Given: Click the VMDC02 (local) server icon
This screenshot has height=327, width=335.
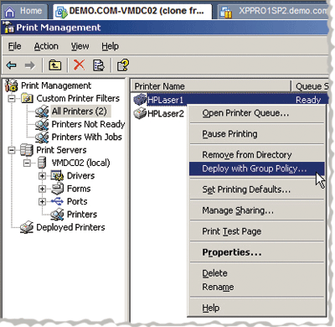Looking at the screenshot, I should [x=42, y=163].
